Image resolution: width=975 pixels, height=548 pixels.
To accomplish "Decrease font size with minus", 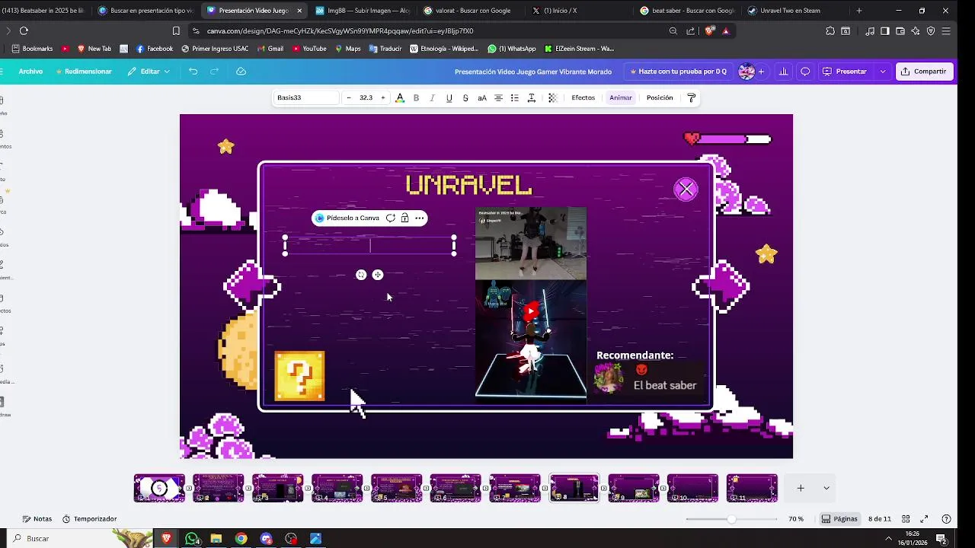I will (x=349, y=97).
